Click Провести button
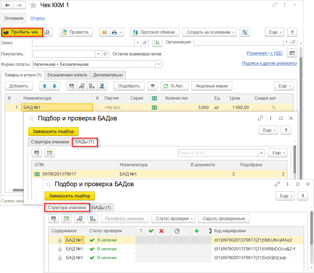 tap(76, 32)
